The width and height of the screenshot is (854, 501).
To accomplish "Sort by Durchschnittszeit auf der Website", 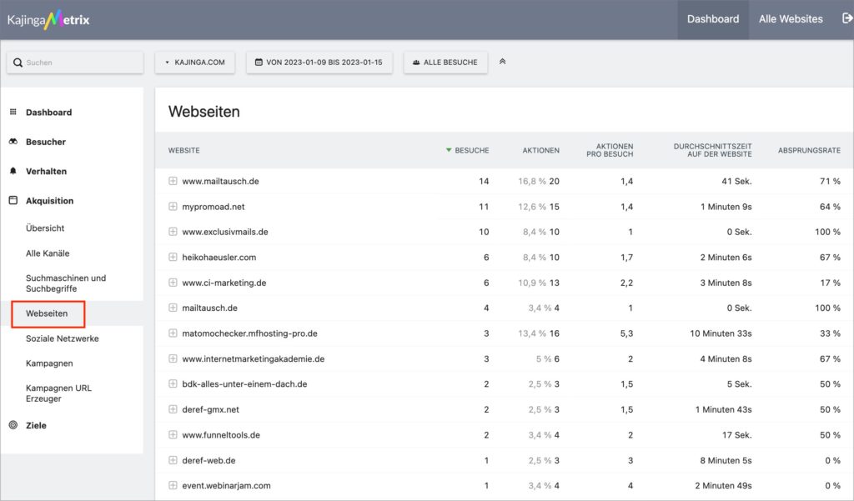I will tap(712, 150).
